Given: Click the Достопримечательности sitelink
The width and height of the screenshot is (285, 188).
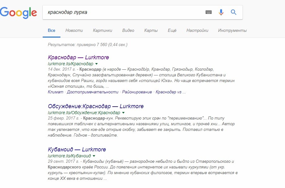Looking at the screenshot, I should (x=92, y=92).
